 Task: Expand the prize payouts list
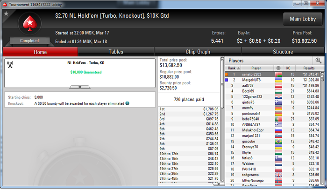(x=218, y=184)
